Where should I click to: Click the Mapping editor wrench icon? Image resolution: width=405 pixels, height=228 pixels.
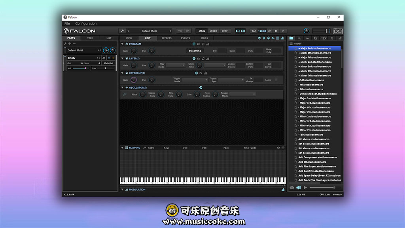(x=145, y=148)
